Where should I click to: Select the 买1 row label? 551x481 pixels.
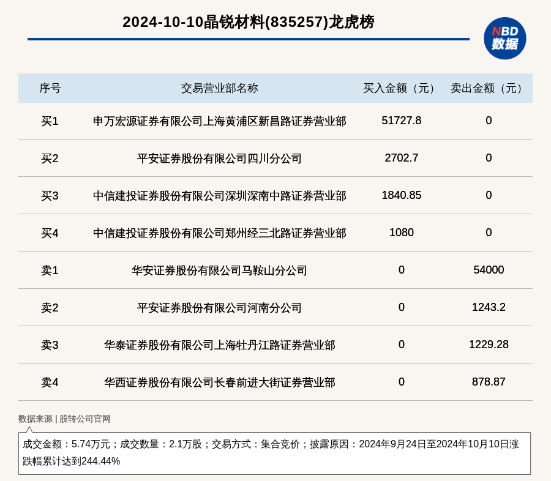click(x=50, y=121)
